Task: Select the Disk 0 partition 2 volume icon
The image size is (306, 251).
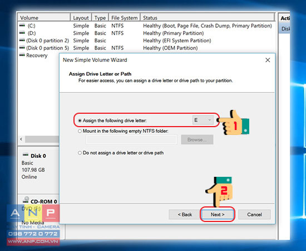Action: [22, 40]
